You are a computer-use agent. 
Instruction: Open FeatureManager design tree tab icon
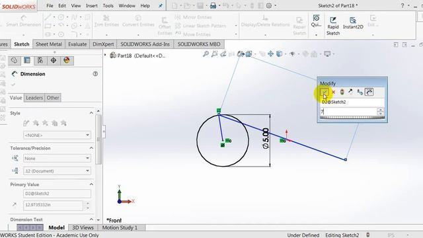click(14, 60)
